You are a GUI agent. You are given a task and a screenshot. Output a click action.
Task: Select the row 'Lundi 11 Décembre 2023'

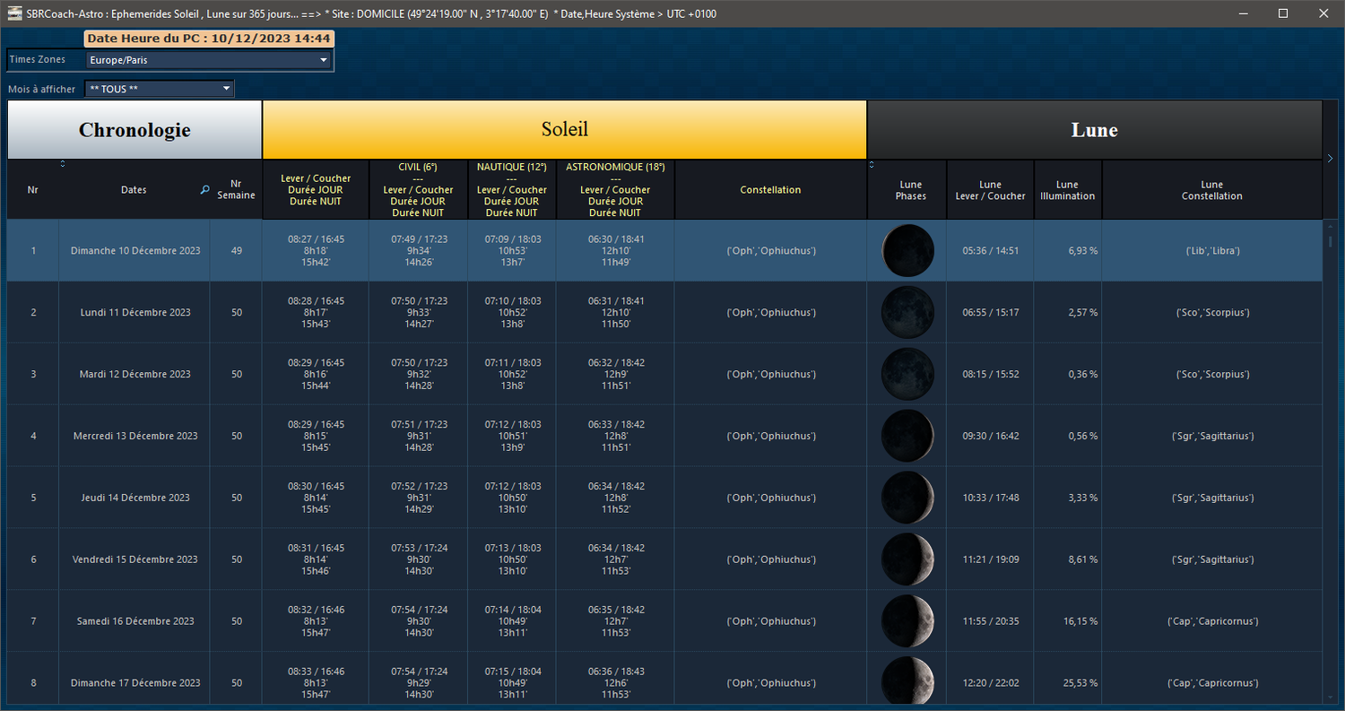(x=664, y=313)
